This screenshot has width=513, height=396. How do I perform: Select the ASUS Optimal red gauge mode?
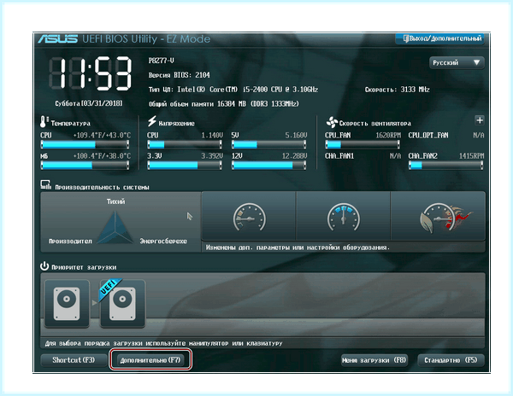(x=438, y=217)
